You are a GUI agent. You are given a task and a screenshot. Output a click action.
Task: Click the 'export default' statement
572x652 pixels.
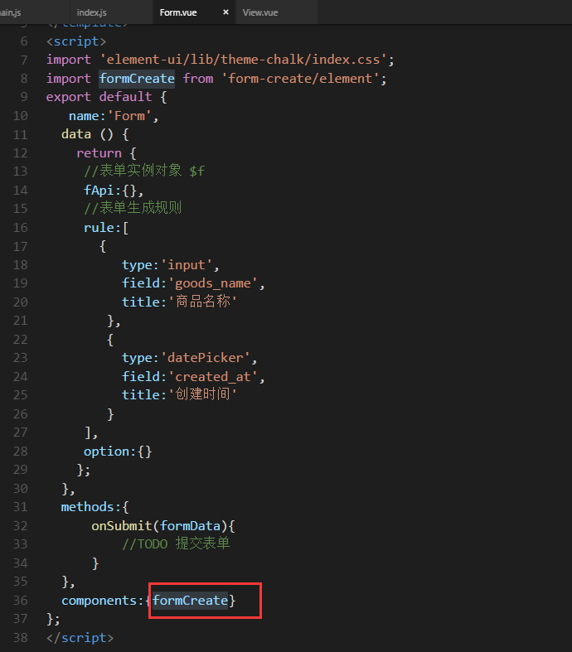[x=99, y=97]
